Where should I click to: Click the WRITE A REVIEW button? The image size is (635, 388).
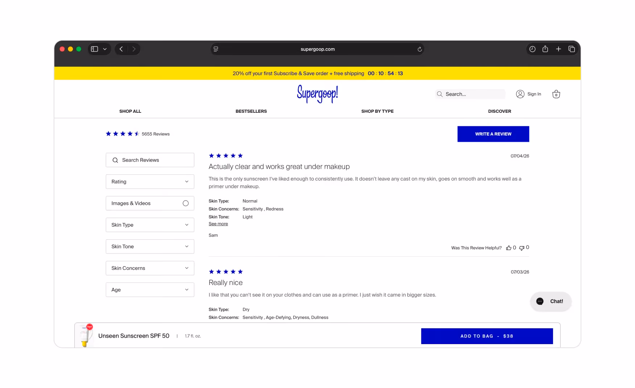point(493,134)
